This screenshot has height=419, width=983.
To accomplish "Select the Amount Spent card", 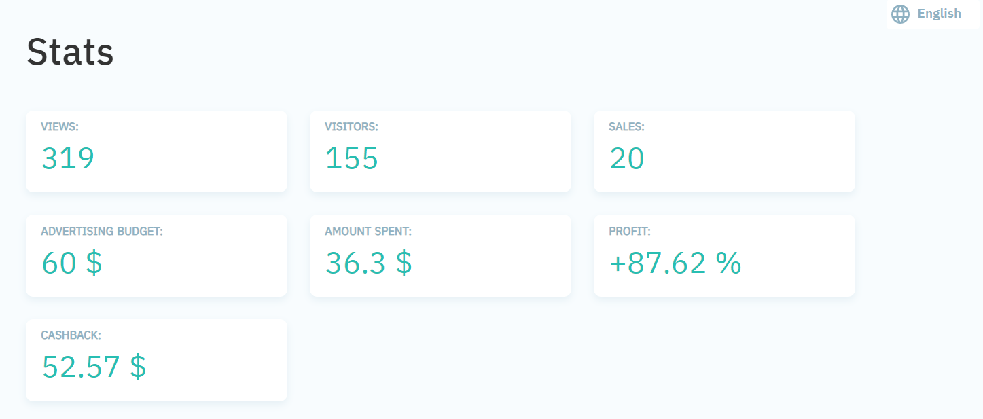I will (440, 255).
